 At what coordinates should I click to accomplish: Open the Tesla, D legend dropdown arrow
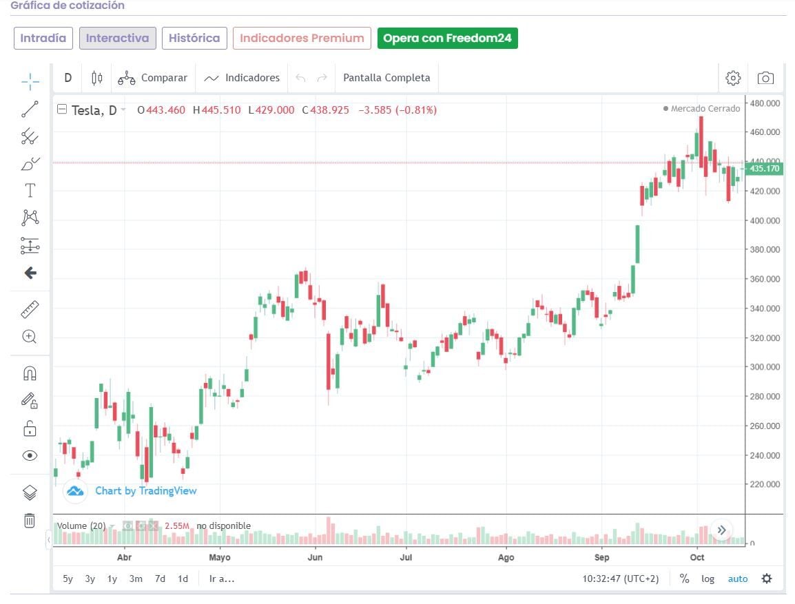123,110
